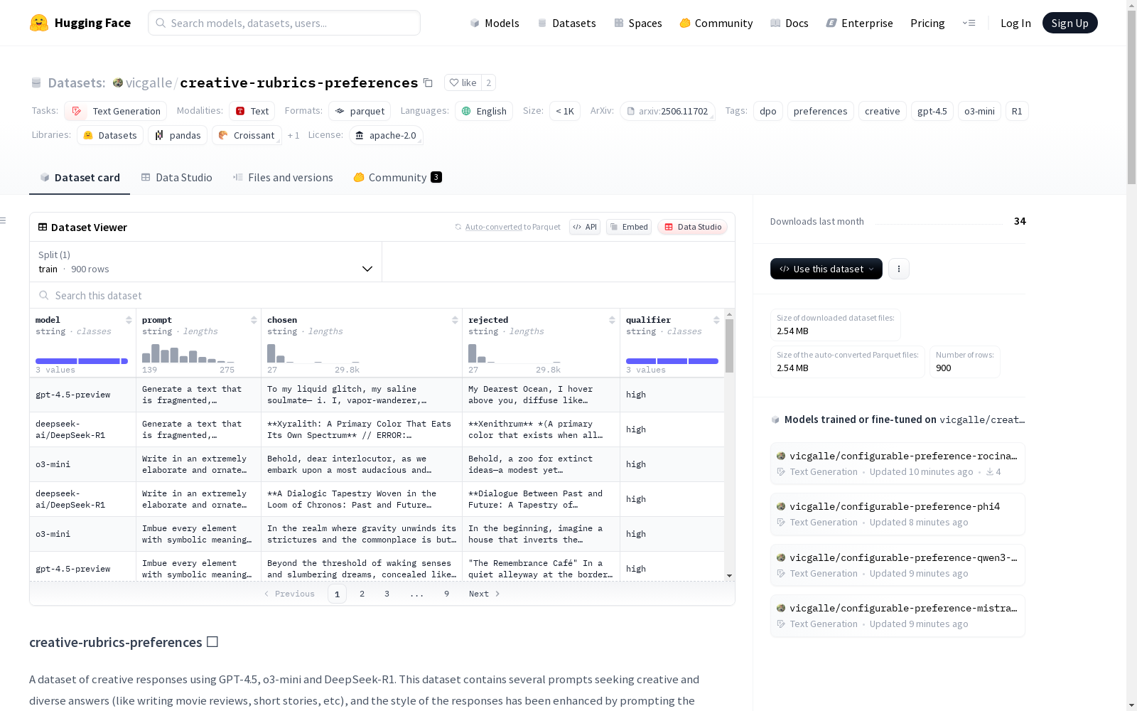Open the configurable-preference-rocina model card
This screenshot has height=711, width=1137.
tap(898, 464)
